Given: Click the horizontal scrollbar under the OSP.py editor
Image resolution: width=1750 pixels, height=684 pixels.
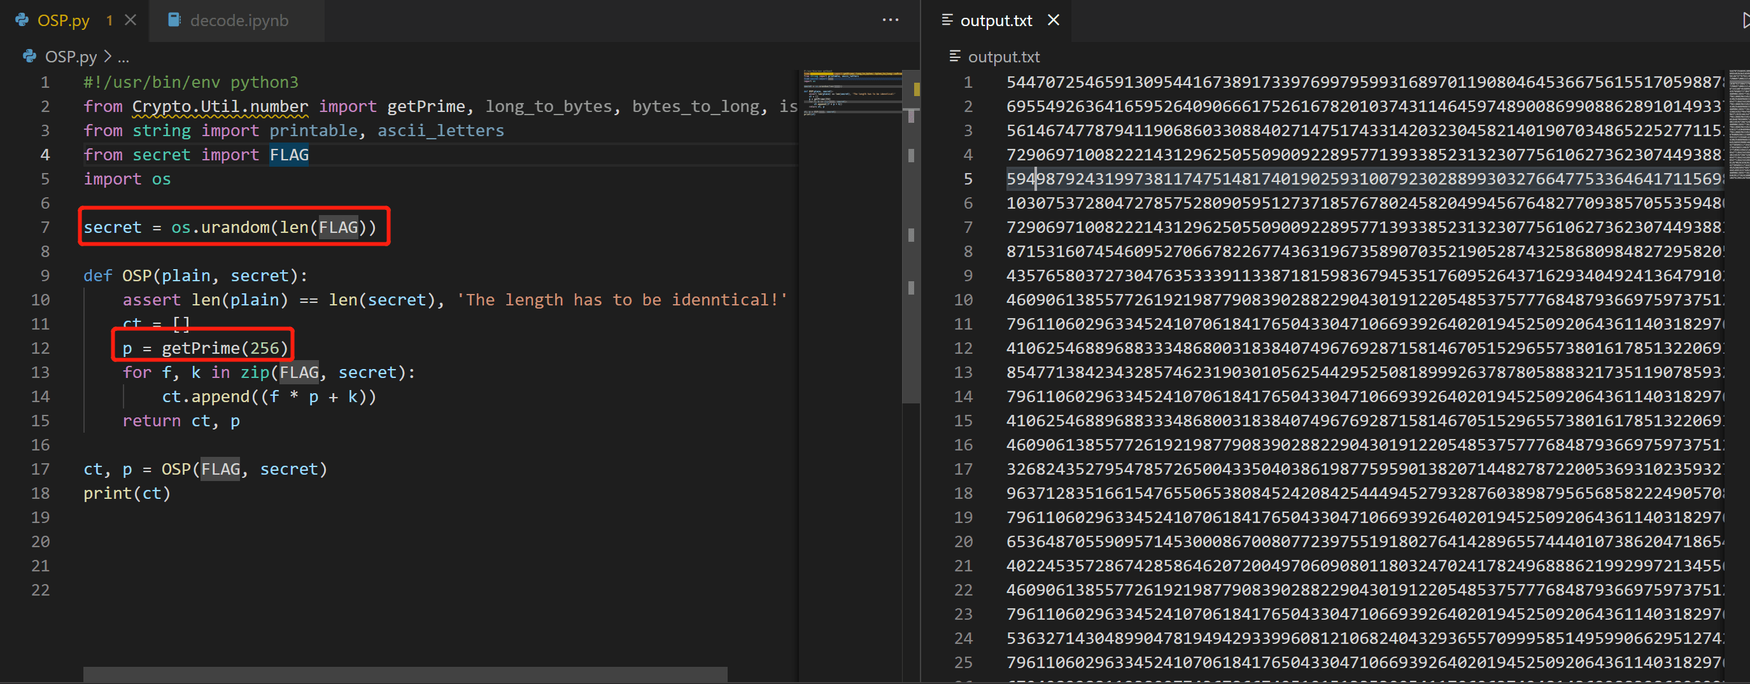Looking at the screenshot, I should tap(405, 674).
